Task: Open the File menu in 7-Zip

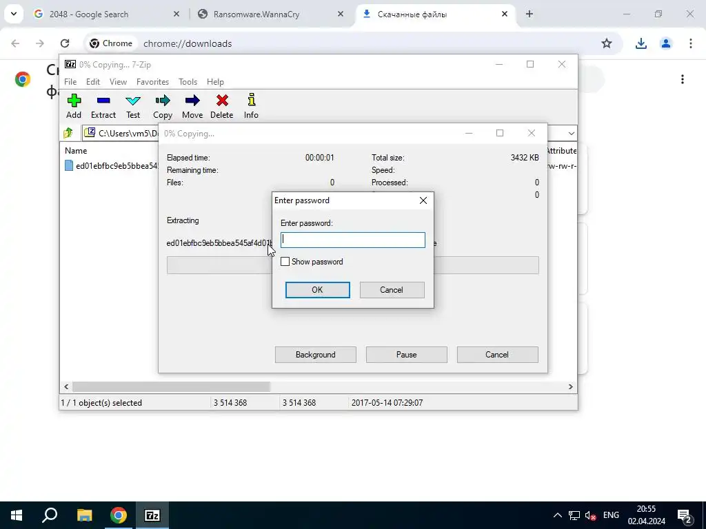Action: (x=70, y=82)
